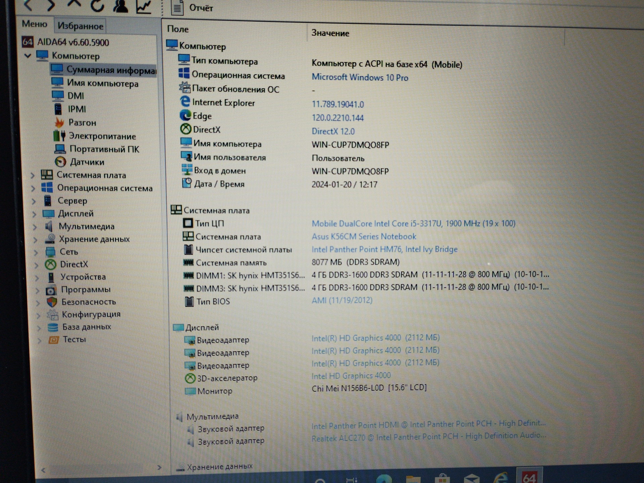The width and height of the screenshot is (644, 483).
Task: Click the Поле column header
Action: [178, 30]
